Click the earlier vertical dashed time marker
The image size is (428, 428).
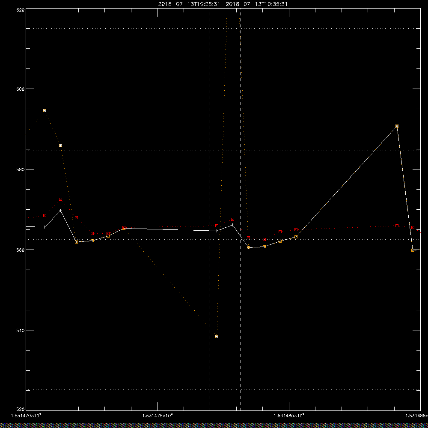pyautogui.click(x=209, y=210)
